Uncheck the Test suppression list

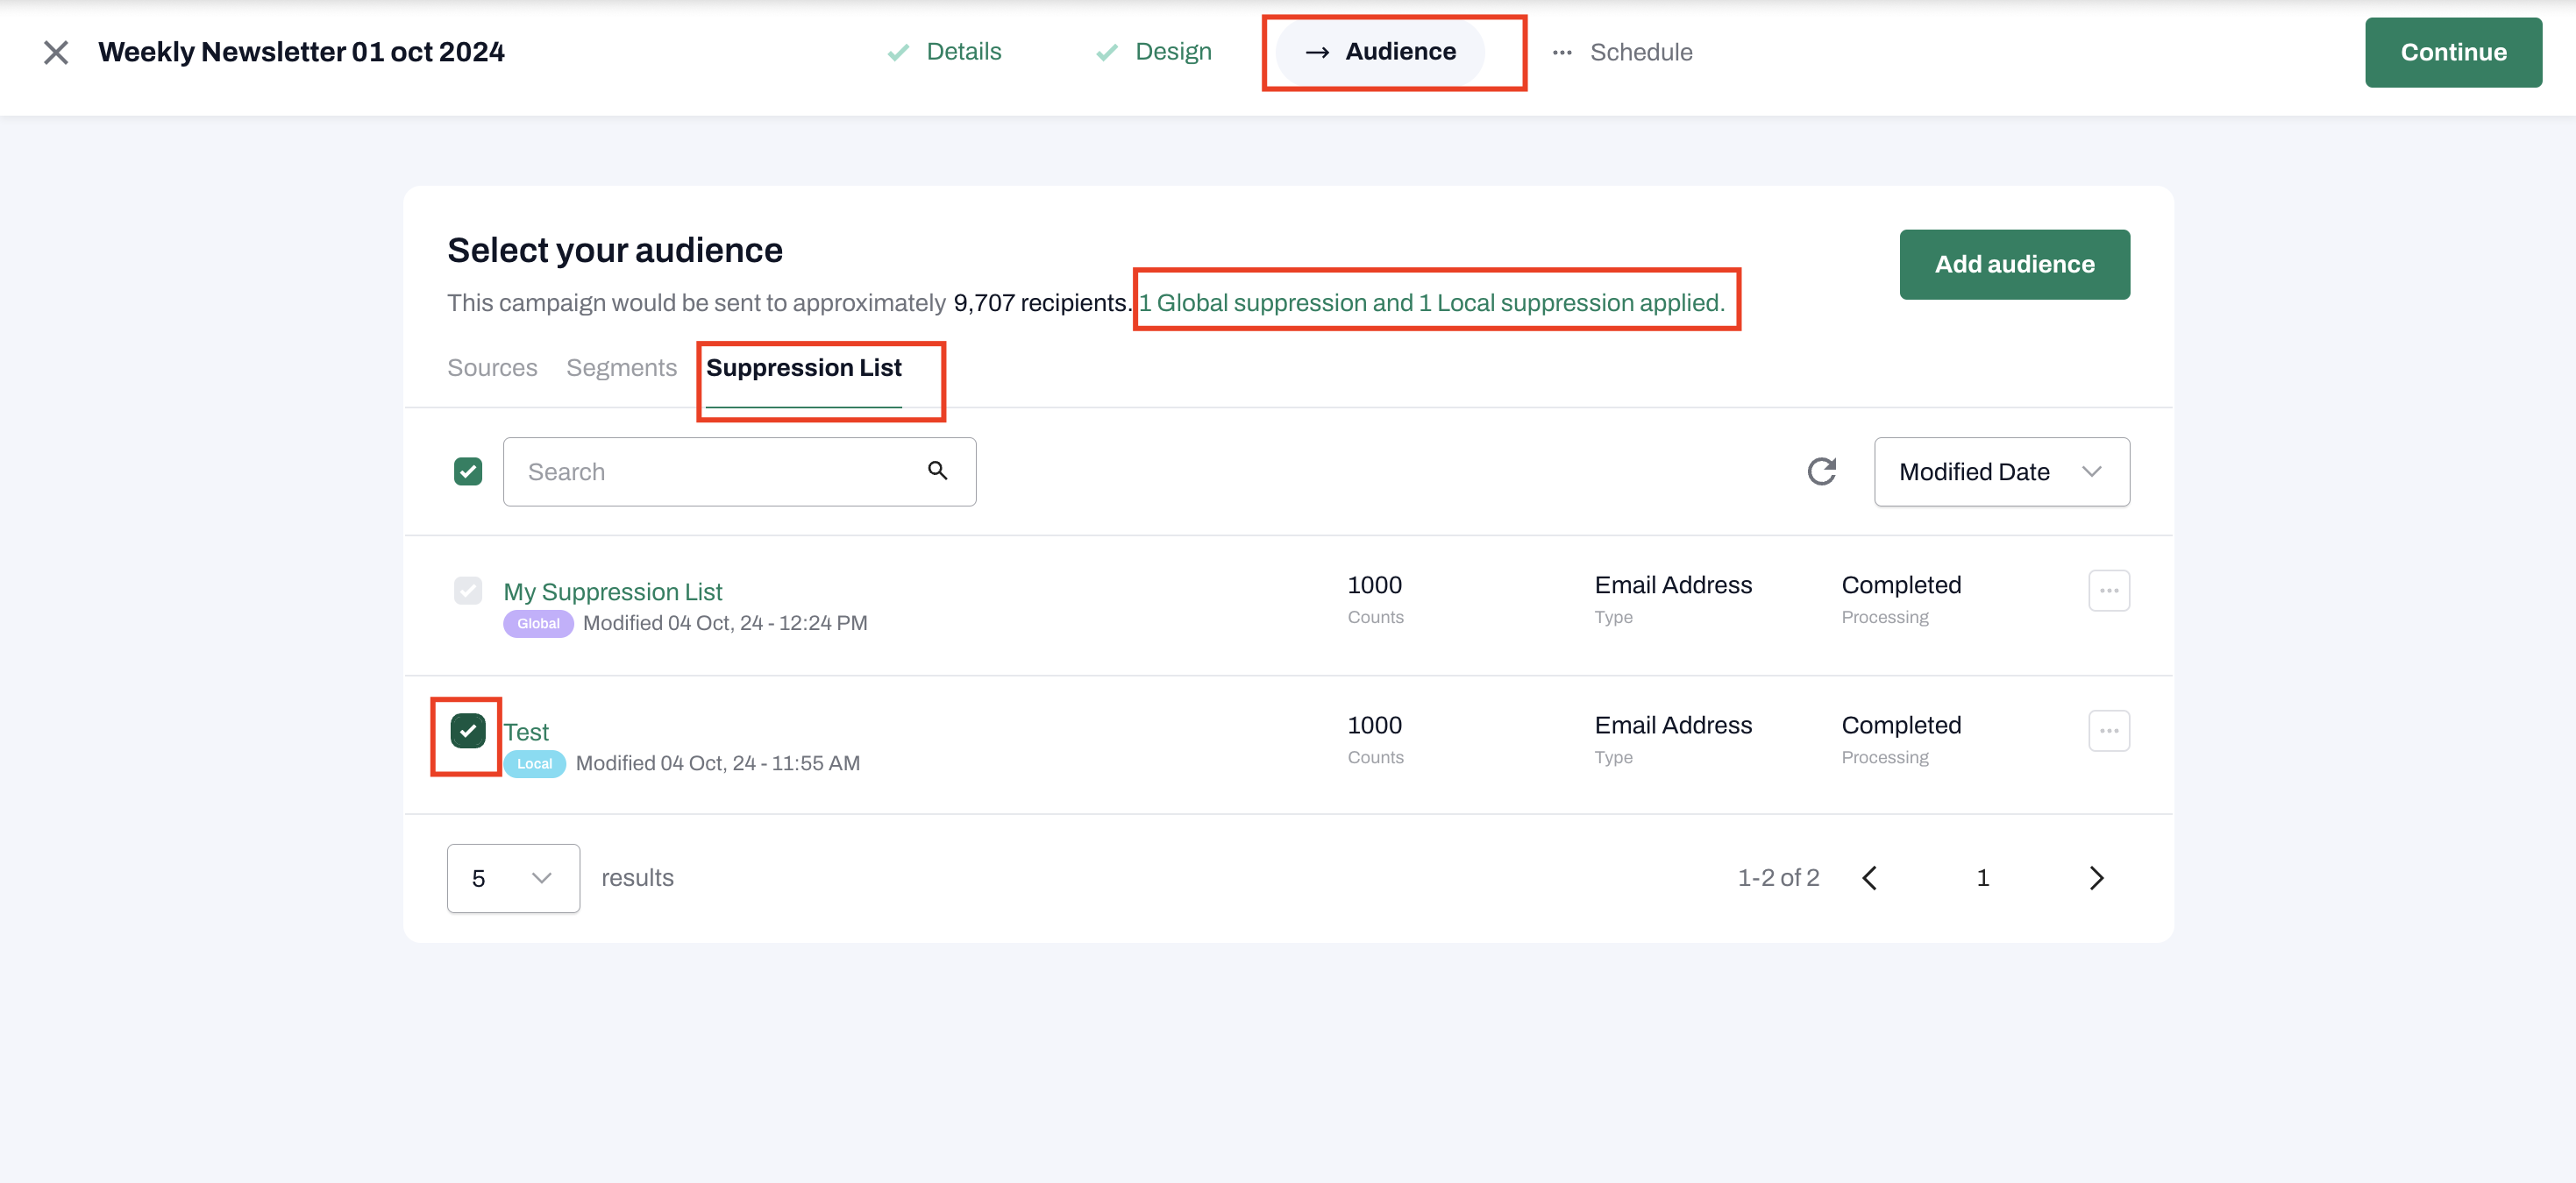(x=468, y=730)
